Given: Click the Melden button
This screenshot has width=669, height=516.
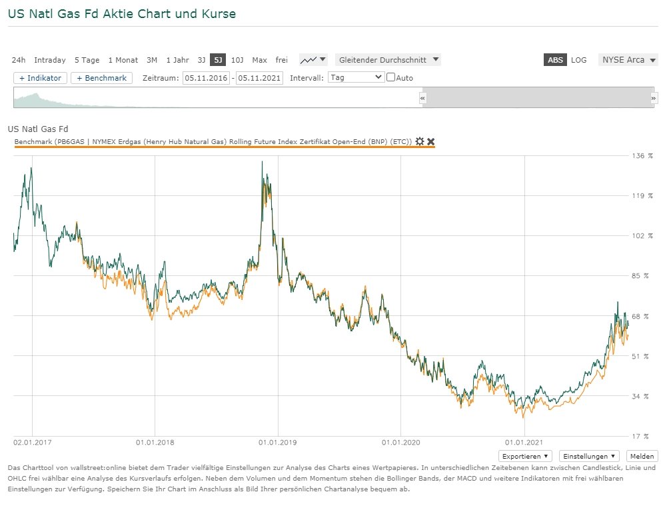Looking at the screenshot, I should [642, 456].
